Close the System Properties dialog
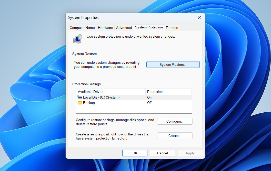Image resolution: width=271 pixels, height=171 pixels. point(200,17)
